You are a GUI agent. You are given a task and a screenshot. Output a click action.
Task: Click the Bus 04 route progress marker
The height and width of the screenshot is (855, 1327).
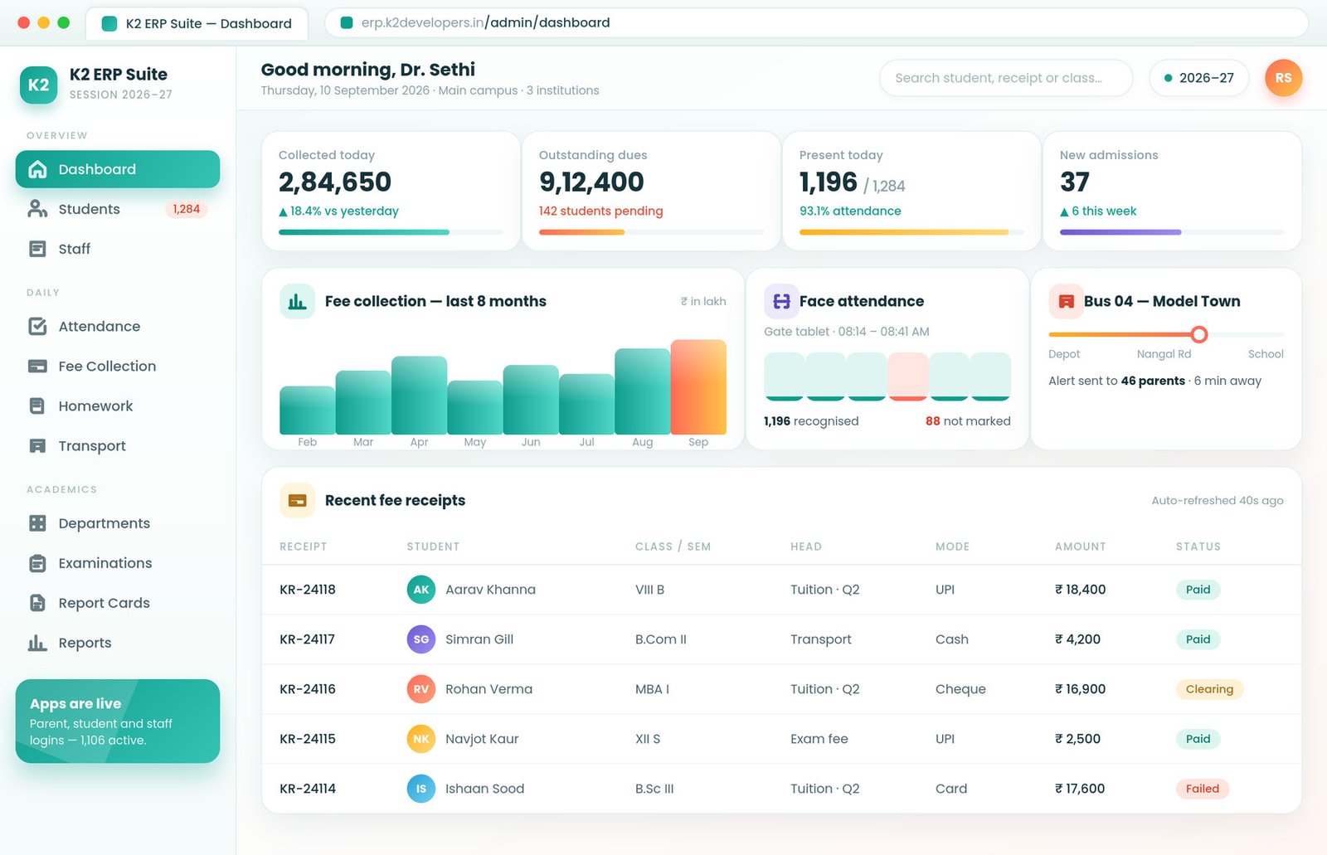click(x=1199, y=334)
